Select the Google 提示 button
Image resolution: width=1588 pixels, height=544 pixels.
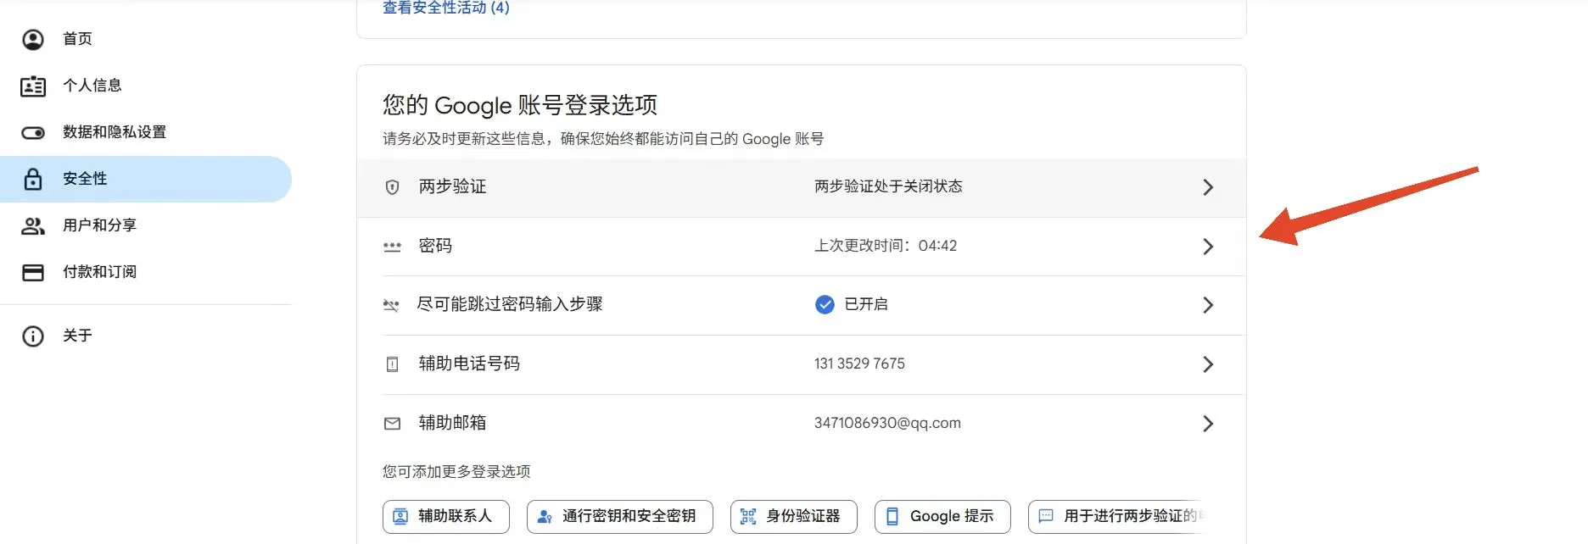click(942, 516)
